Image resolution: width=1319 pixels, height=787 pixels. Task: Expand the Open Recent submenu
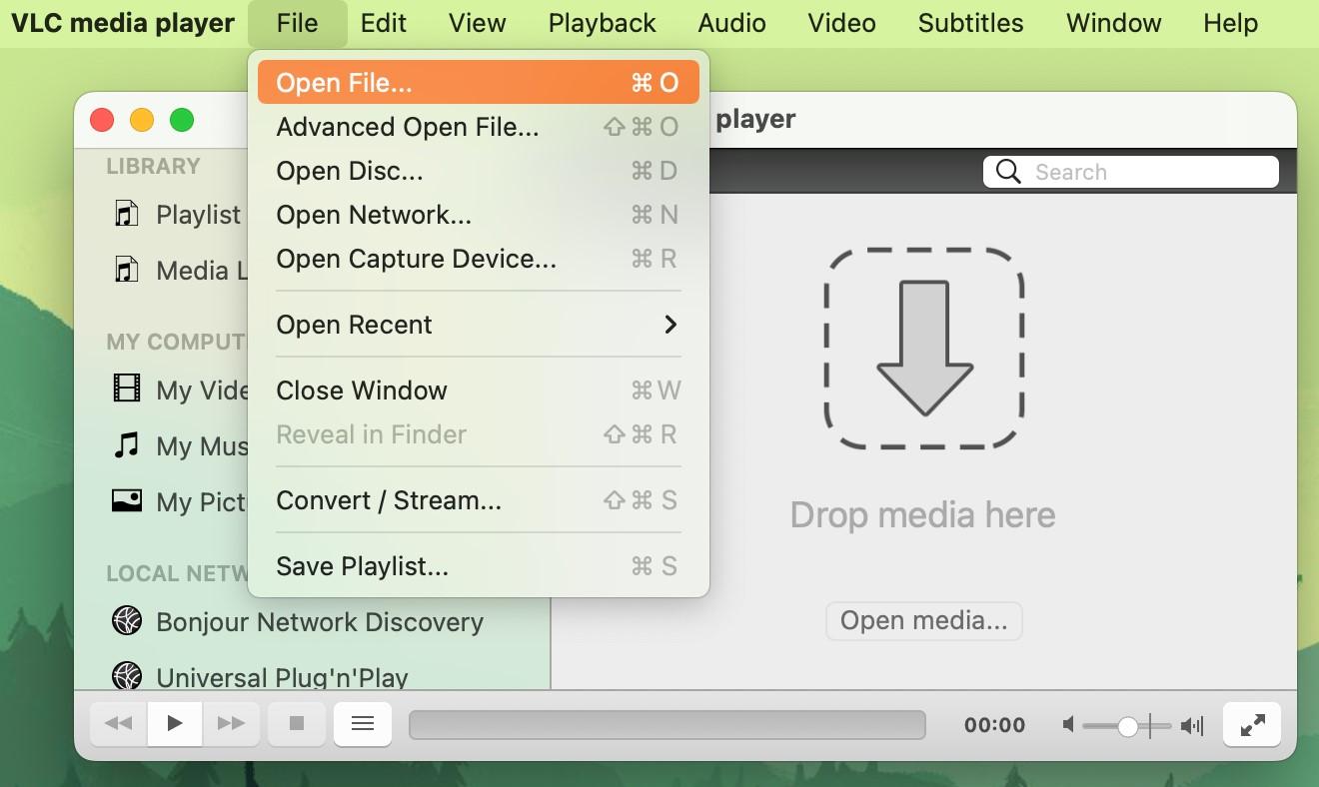pyautogui.click(x=478, y=325)
